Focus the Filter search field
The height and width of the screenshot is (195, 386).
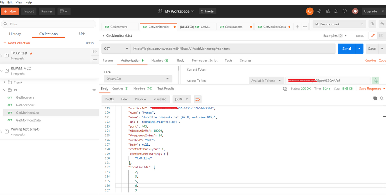point(48,24)
